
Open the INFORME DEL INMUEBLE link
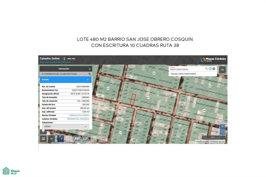coord(78,119)
